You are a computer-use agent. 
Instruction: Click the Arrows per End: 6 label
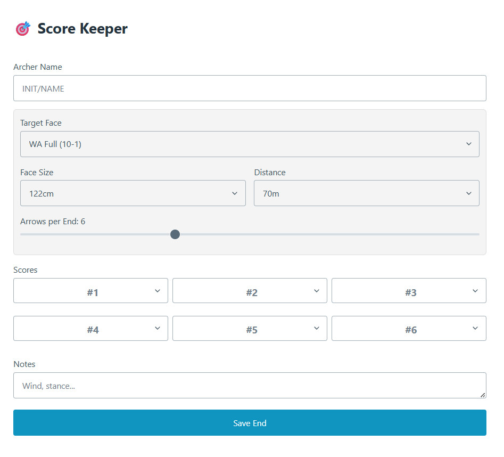click(x=53, y=221)
